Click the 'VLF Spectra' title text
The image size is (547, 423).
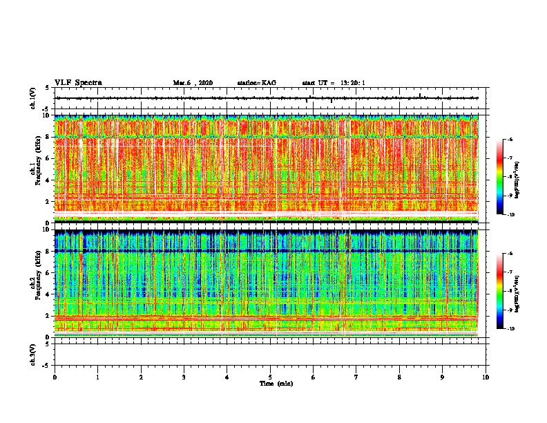point(78,83)
